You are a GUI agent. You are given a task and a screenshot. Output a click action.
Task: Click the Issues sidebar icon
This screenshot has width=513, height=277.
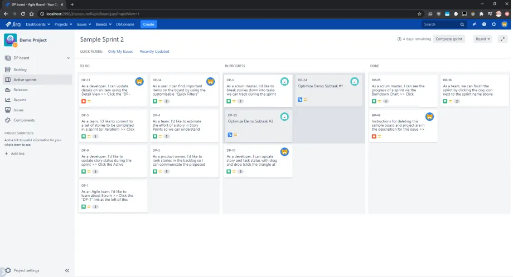7,110
